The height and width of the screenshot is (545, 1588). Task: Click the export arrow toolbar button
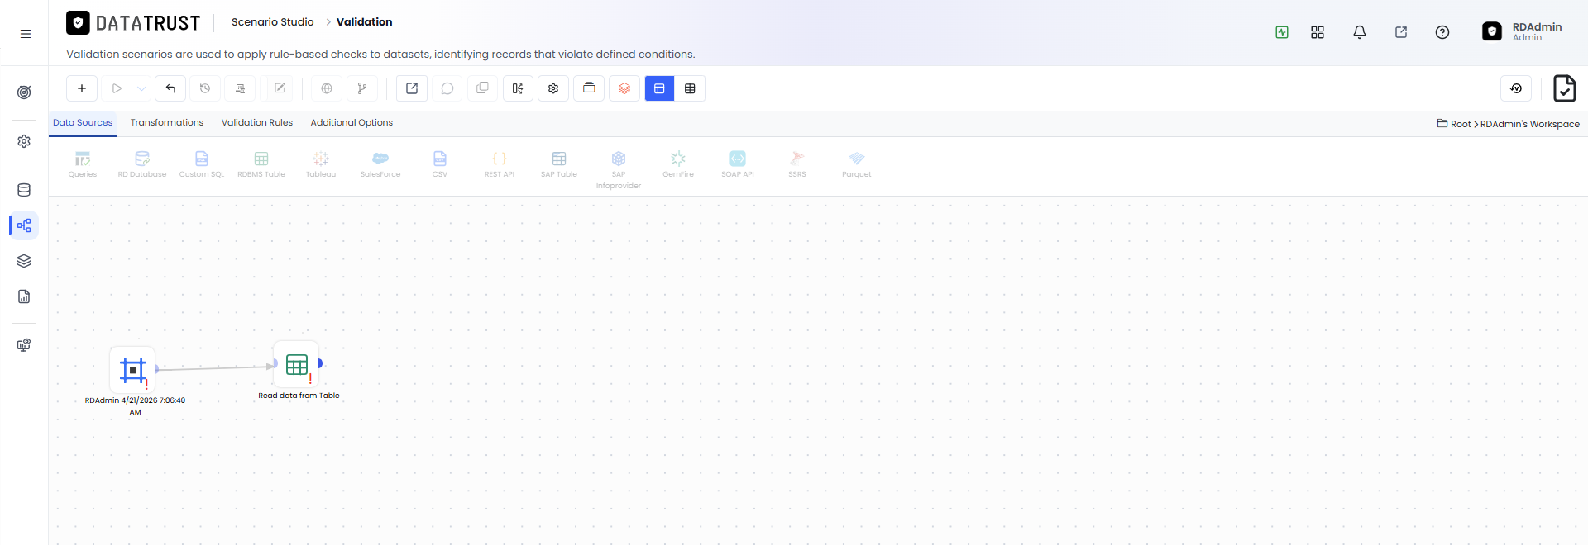(x=412, y=88)
